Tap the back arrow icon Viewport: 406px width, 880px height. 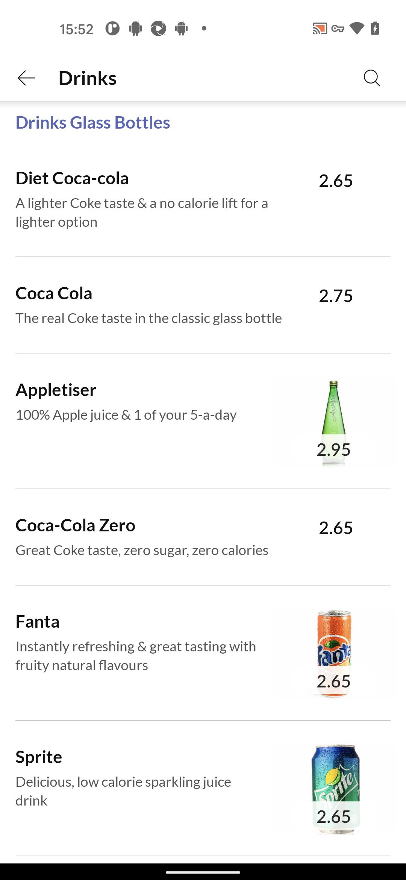tap(26, 78)
